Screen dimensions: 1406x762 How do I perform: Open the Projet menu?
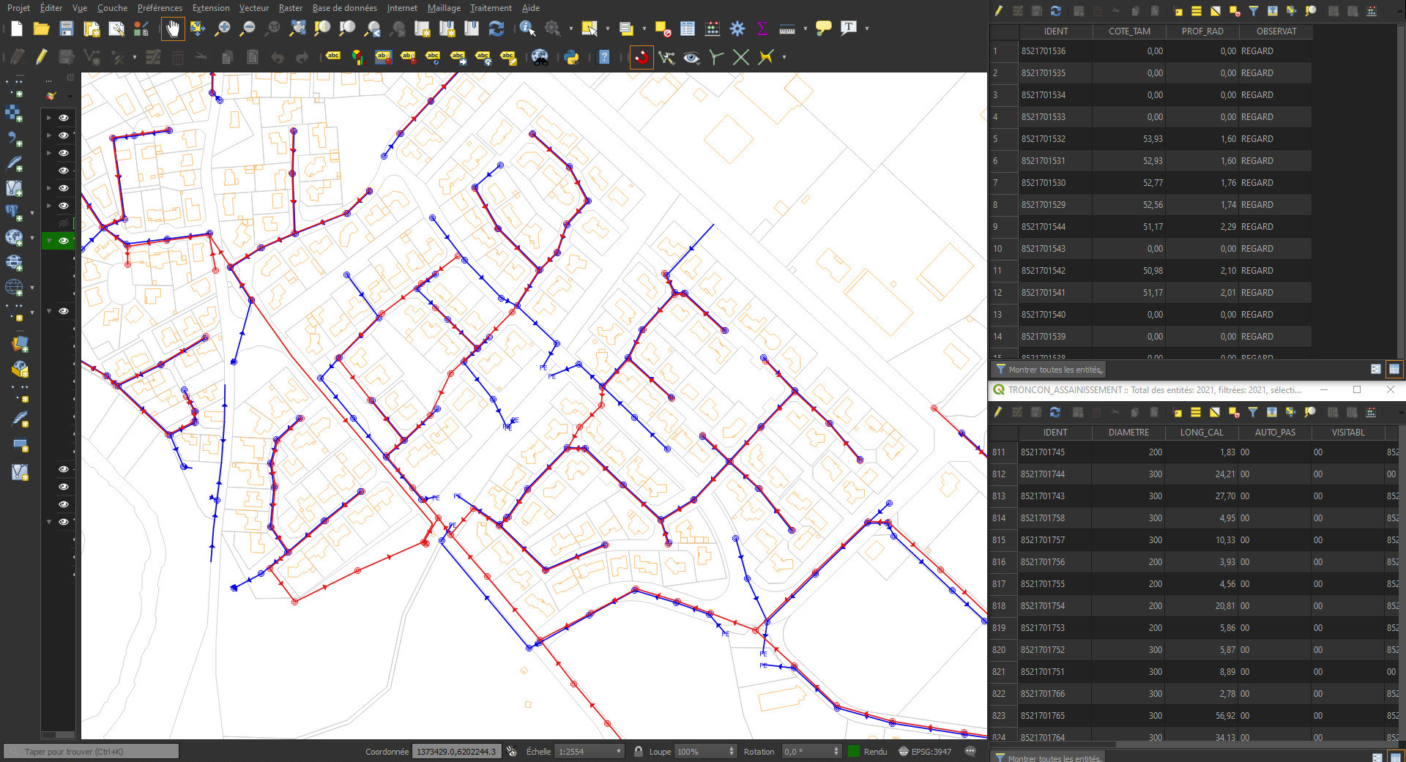pos(18,8)
